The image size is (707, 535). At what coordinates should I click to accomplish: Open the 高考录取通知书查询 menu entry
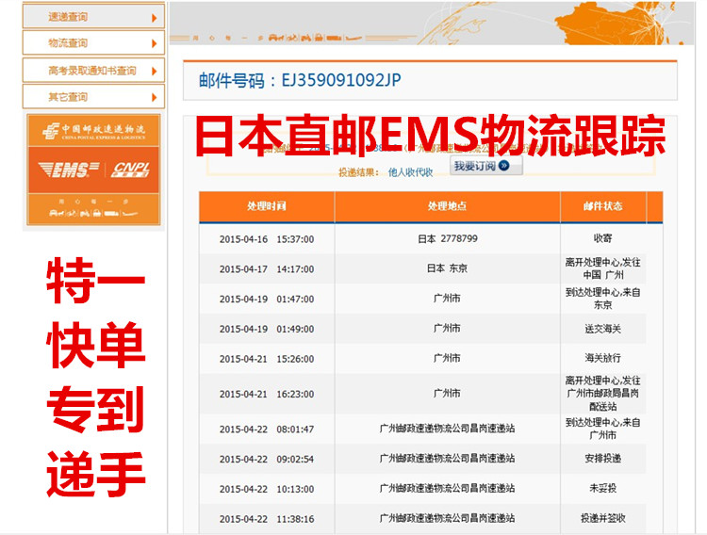pos(91,71)
